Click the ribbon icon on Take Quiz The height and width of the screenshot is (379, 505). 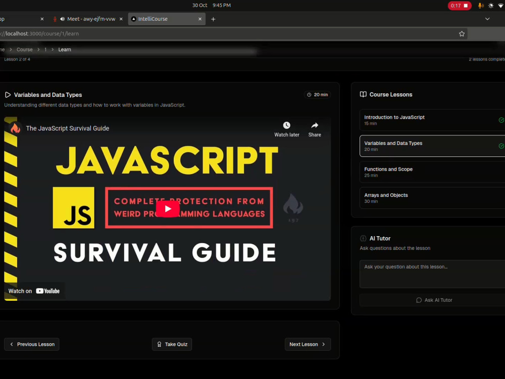tap(159, 344)
